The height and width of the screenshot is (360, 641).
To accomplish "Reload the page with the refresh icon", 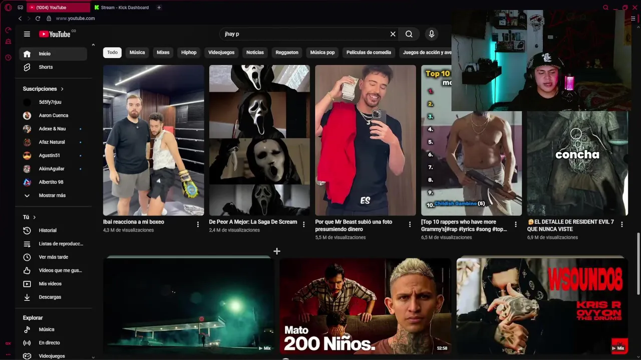I will (38, 18).
